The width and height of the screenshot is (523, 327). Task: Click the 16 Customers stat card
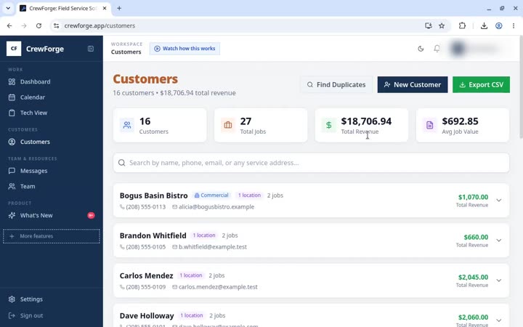[160, 125]
